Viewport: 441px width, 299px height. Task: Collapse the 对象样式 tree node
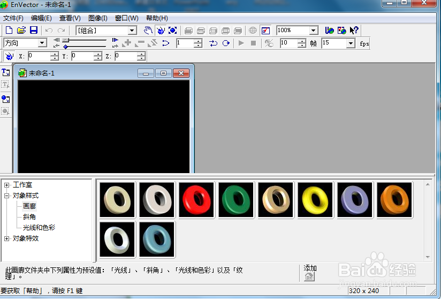point(7,196)
